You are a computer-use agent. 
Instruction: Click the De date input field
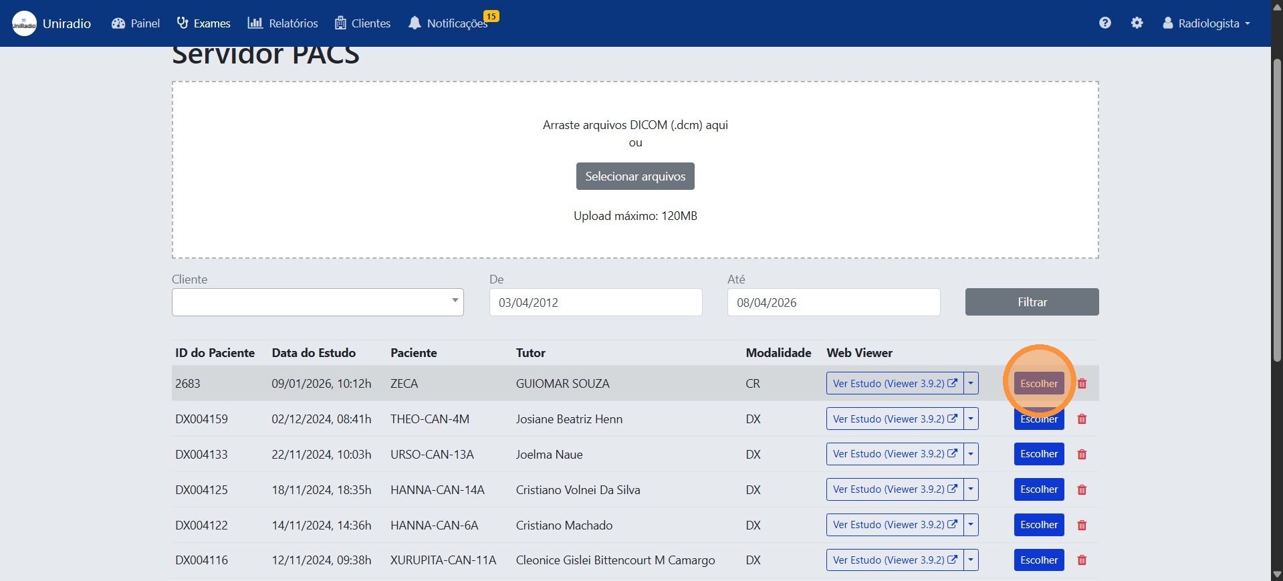595,302
